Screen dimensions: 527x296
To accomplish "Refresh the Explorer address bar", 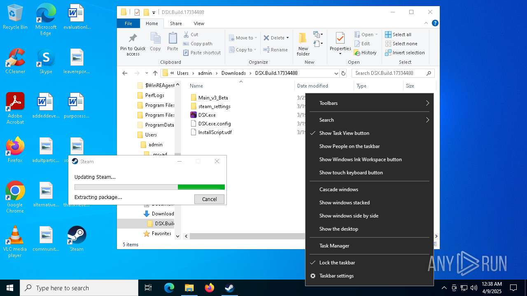I will tap(343, 73).
